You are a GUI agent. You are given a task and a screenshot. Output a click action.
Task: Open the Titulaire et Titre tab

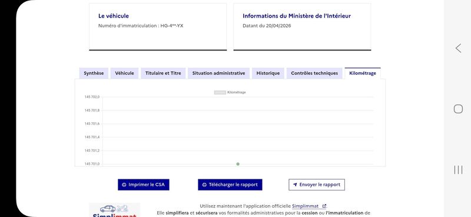[163, 74]
